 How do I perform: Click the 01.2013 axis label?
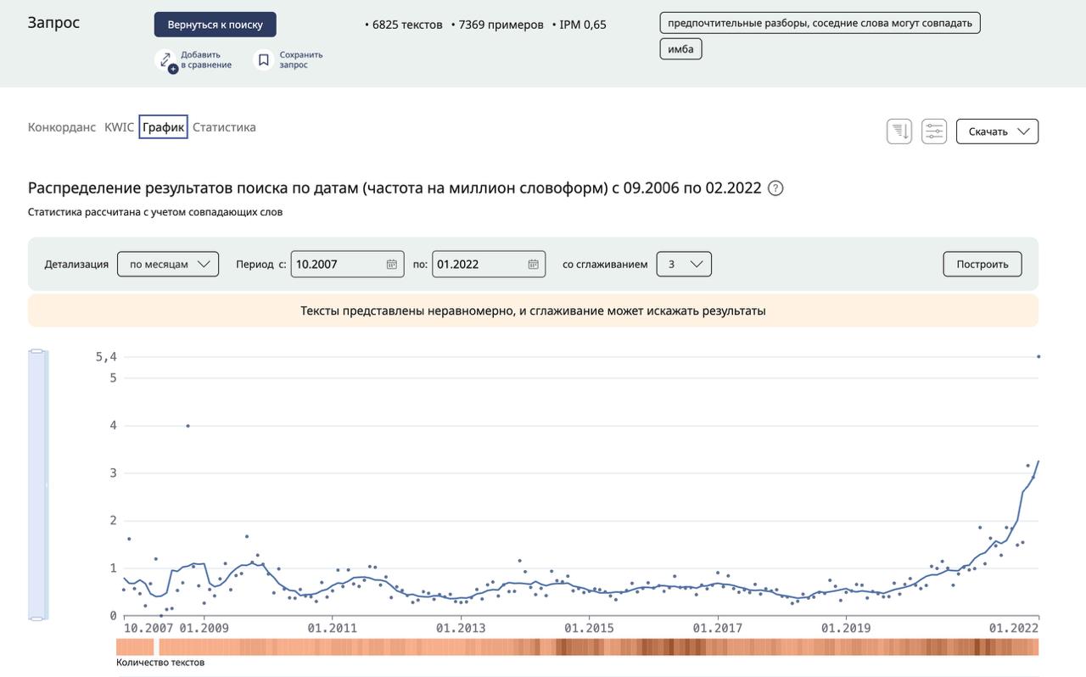pos(461,629)
